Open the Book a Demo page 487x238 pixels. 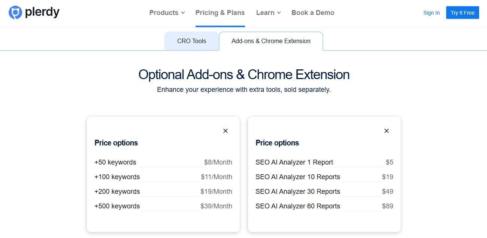(313, 12)
